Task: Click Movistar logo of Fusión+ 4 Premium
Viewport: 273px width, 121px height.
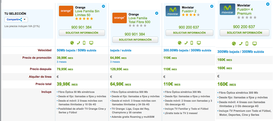Action: [228, 9]
